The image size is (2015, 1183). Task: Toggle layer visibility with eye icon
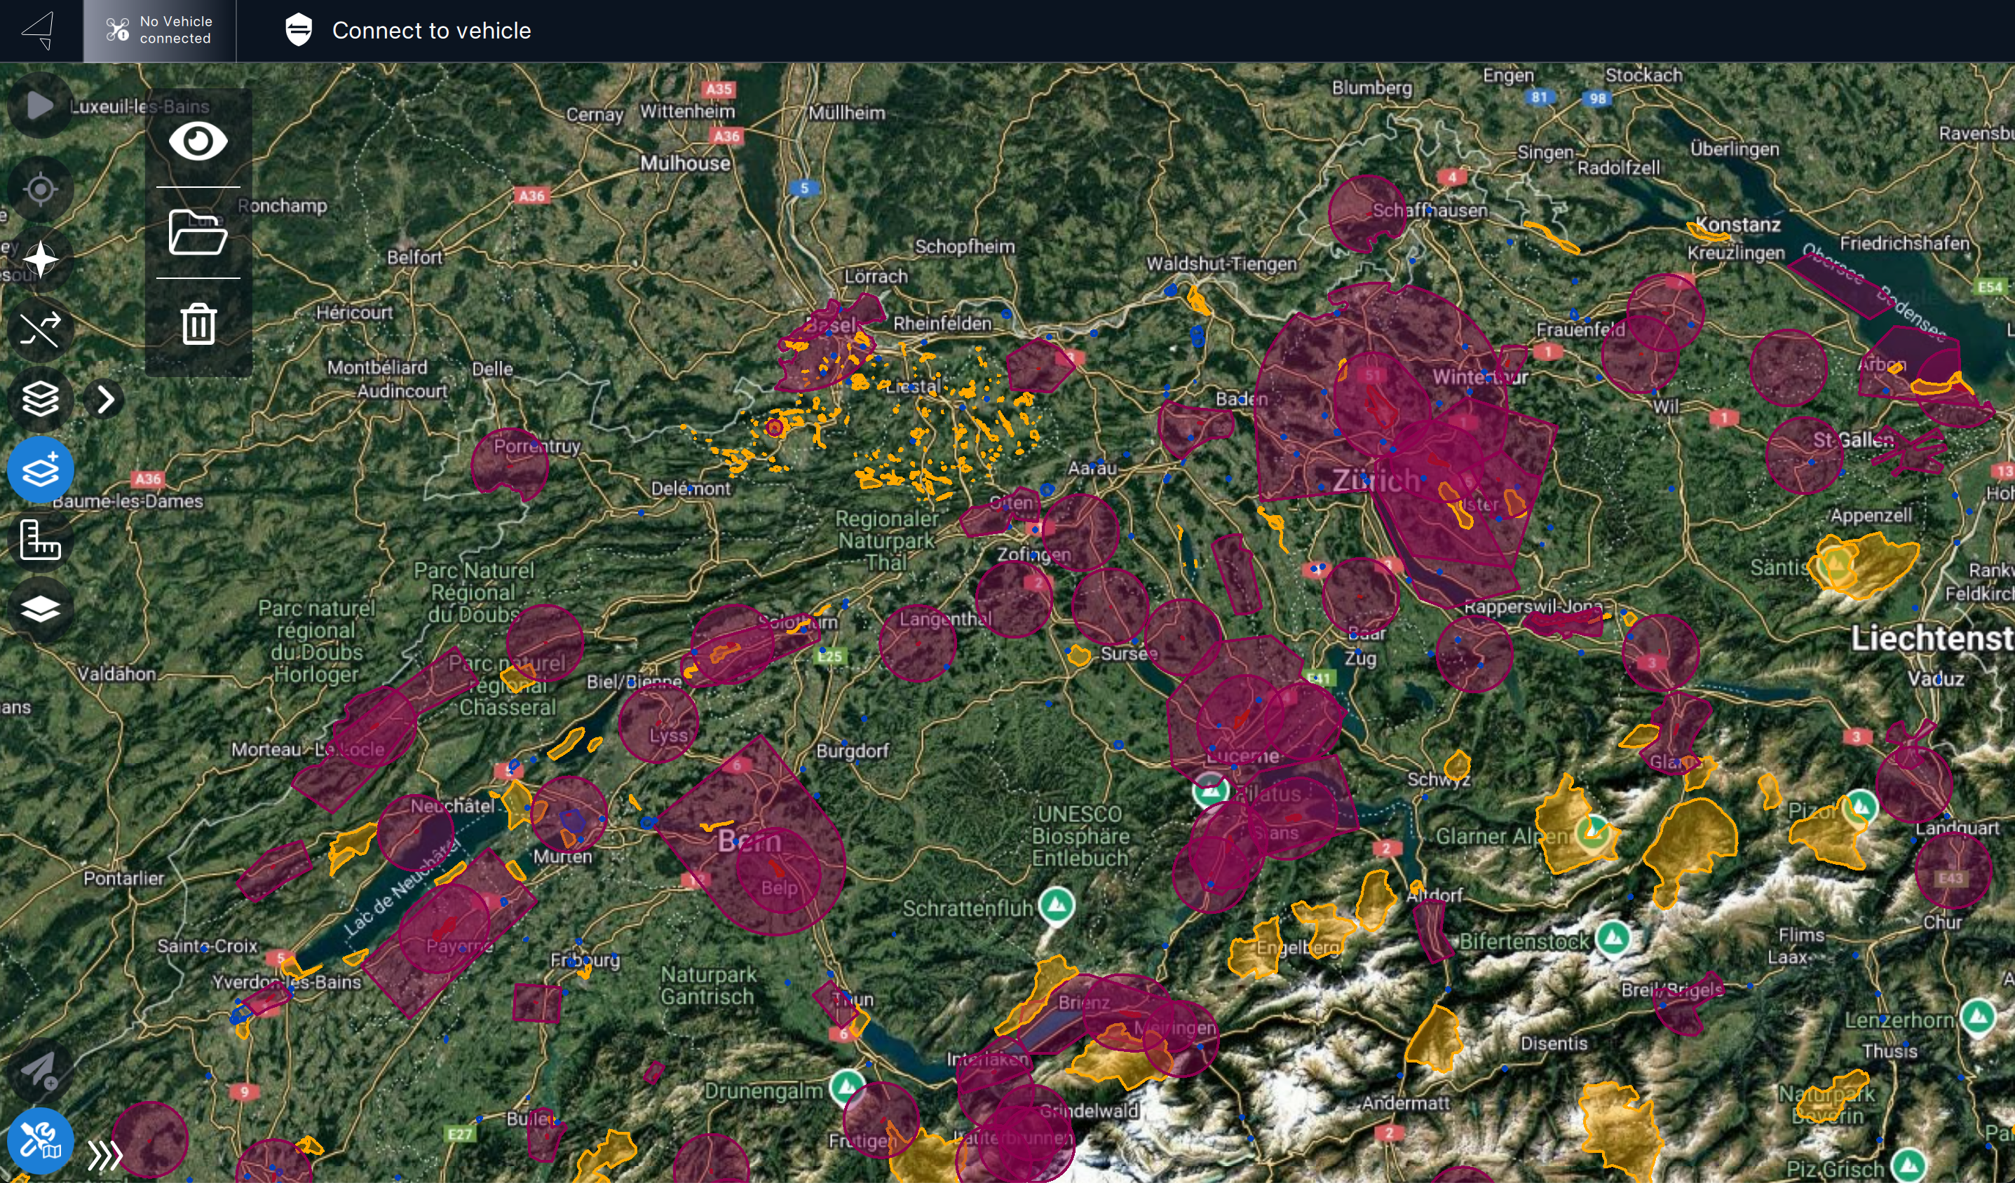click(x=198, y=142)
